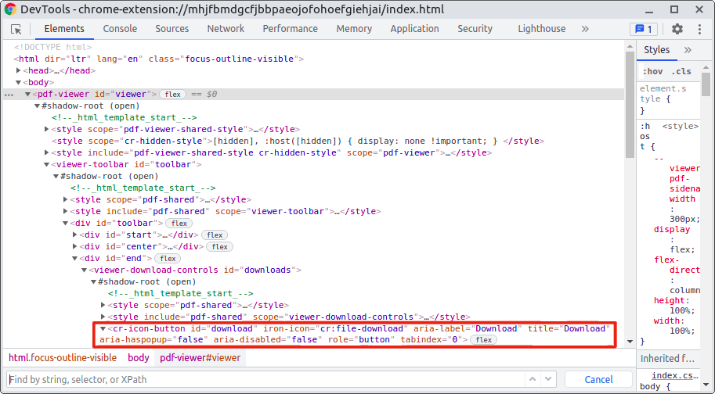Expand the head element node

18,70
